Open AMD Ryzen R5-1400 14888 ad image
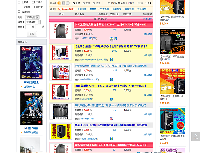The width and height of the screenshot is (201, 153). [x=173, y=42]
